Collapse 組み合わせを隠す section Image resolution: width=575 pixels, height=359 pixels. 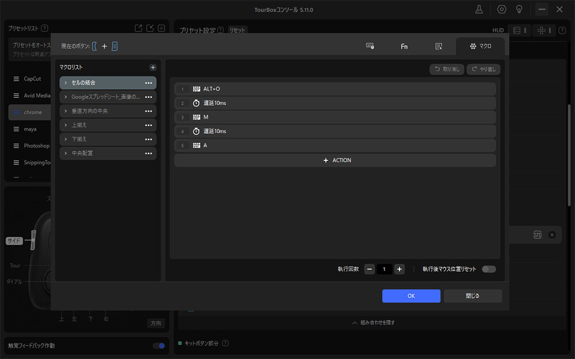[x=374, y=323]
